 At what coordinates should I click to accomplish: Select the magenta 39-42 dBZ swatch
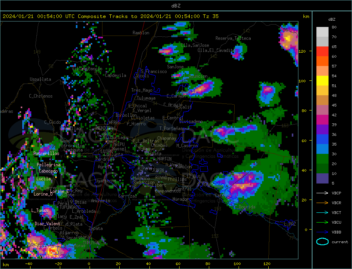pyautogui.click(x=322, y=120)
